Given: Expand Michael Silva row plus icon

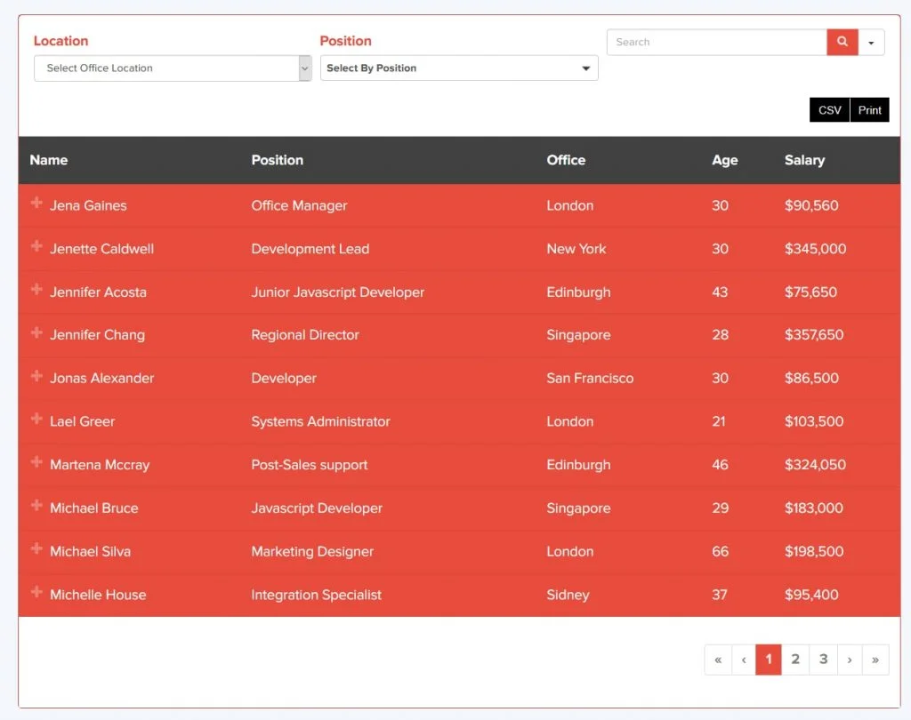Looking at the screenshot, I should [36, 548].
